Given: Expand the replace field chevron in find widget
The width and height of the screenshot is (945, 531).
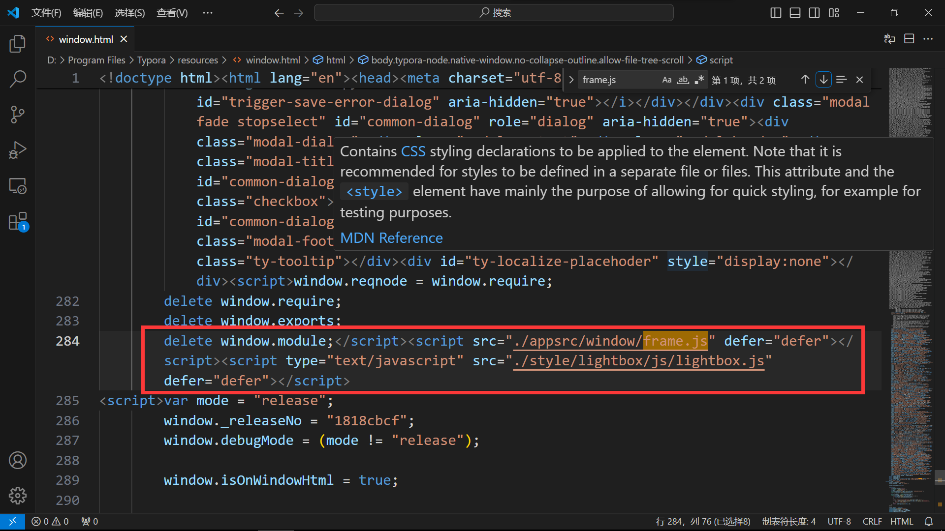Looking at the screenshot, I should [x=571, y=80].
